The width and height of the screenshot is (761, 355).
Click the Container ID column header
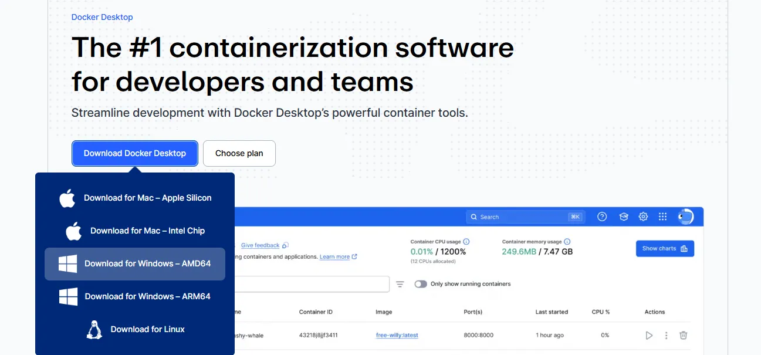coord(316,312)
